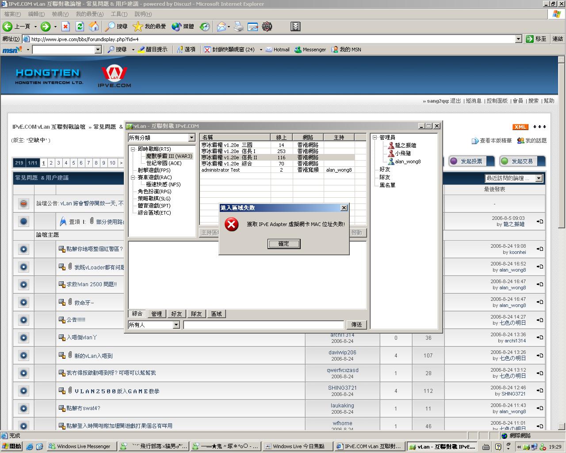Stop loading the page with the red X icon

click(65, 27)
